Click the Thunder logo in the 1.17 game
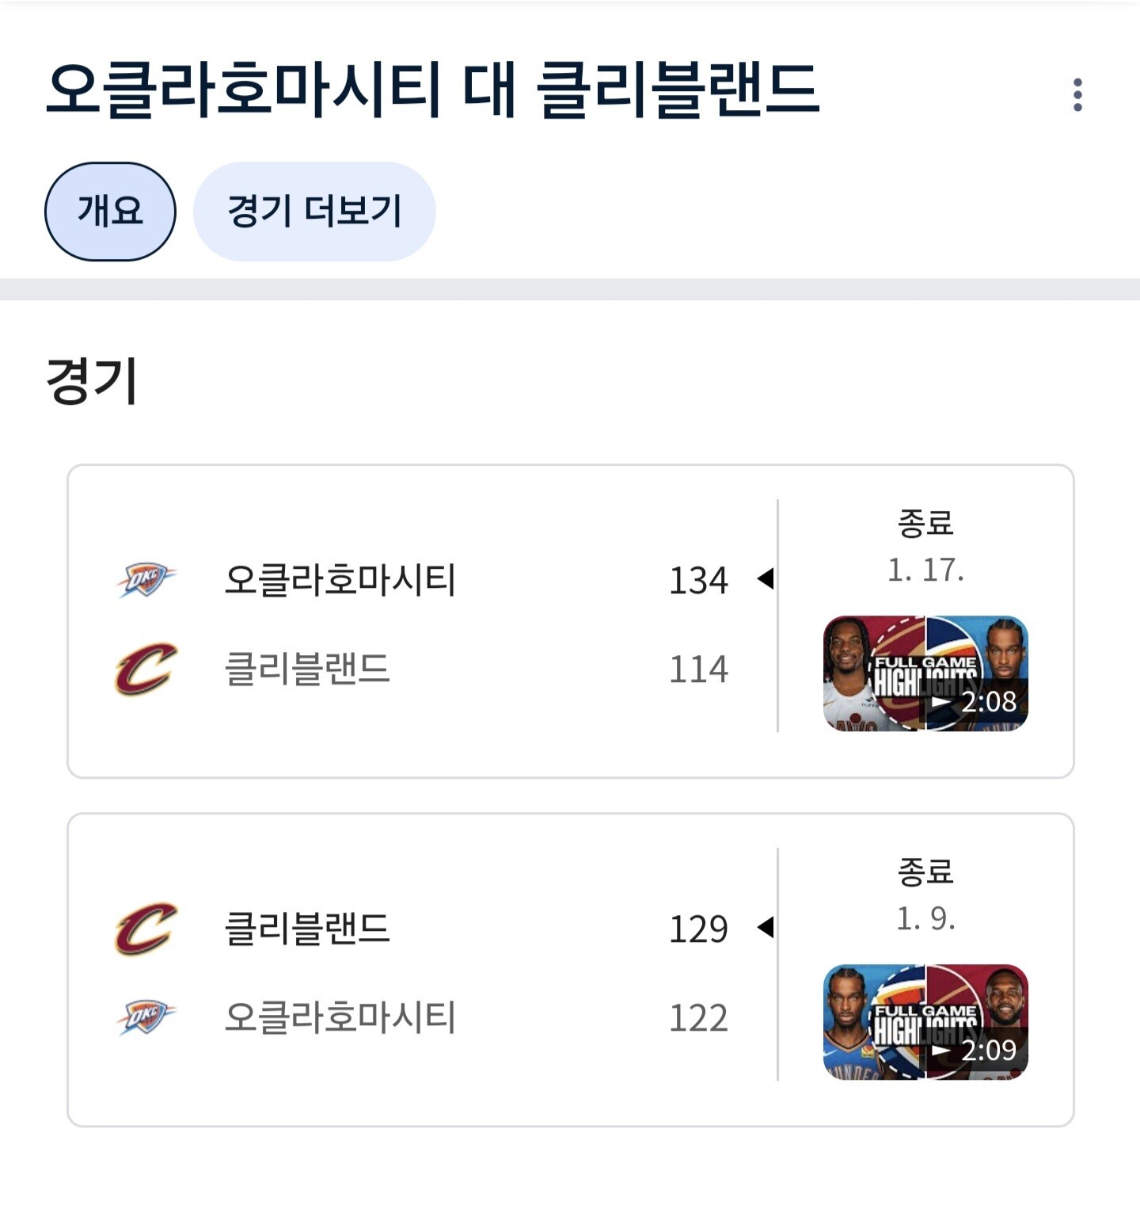The width and height of the screenshot is (1140, 1209). [146, 580]
